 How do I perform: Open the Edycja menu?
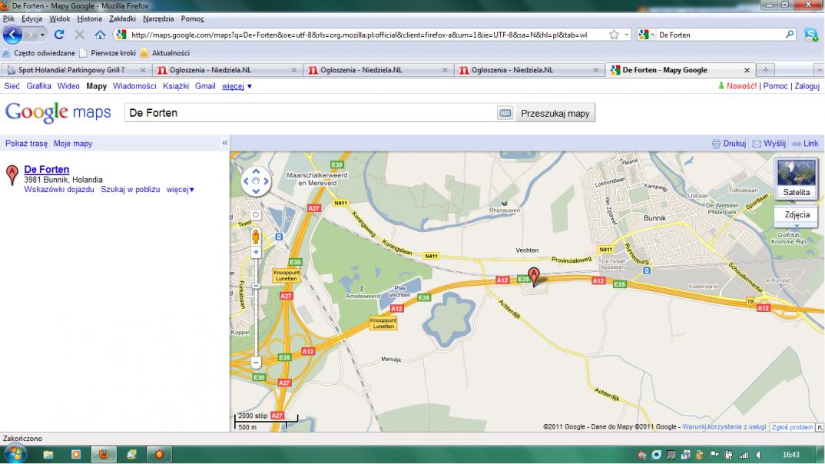point(32,18)
